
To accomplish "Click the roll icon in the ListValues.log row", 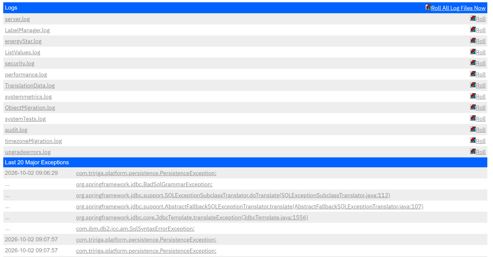I will click(473, 52).
